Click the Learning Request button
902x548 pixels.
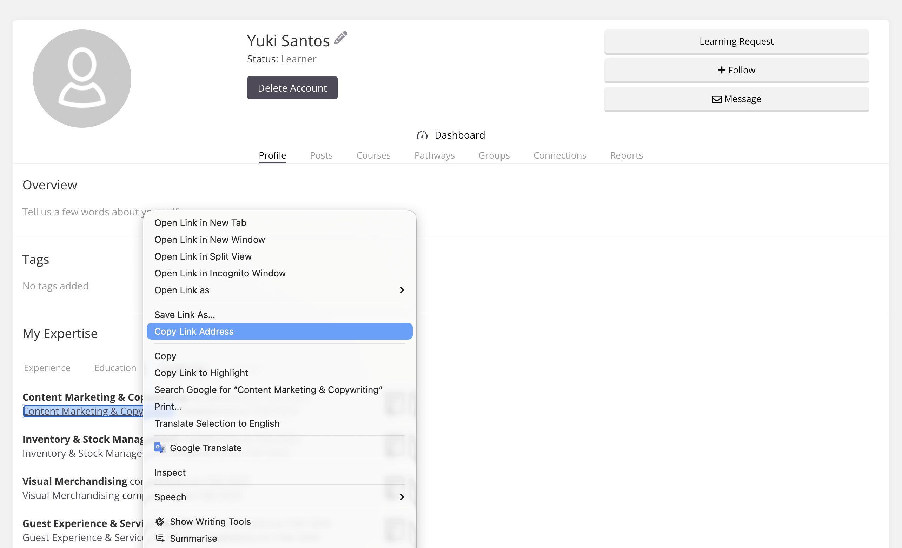[x=736, y=41]
